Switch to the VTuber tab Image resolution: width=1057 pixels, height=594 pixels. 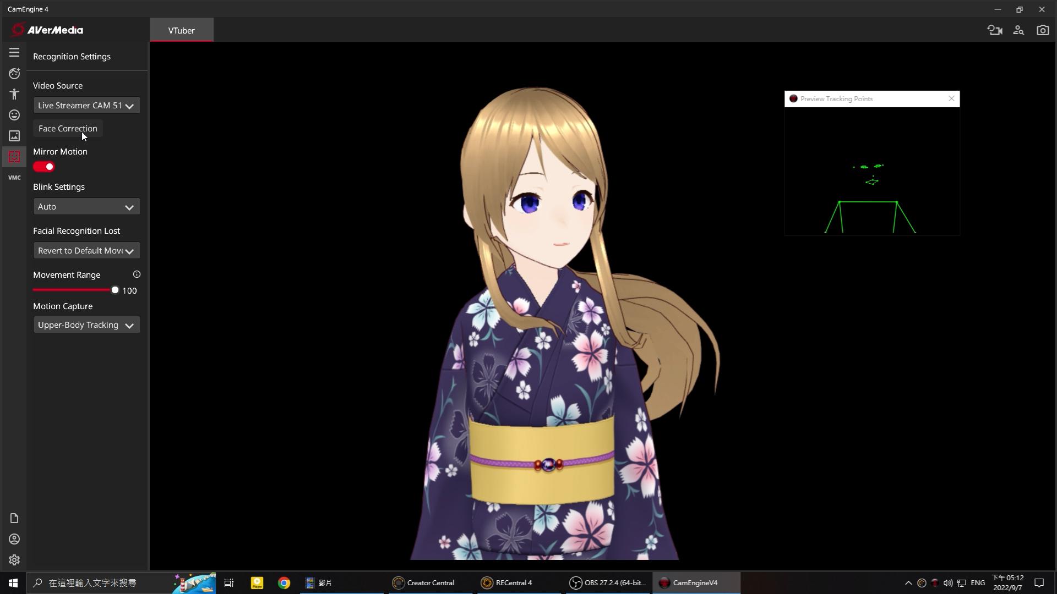pyautogui.click(x=181, y=30)
